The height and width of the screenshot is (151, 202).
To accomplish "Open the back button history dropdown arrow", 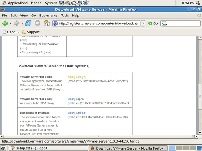I will 11,23.
